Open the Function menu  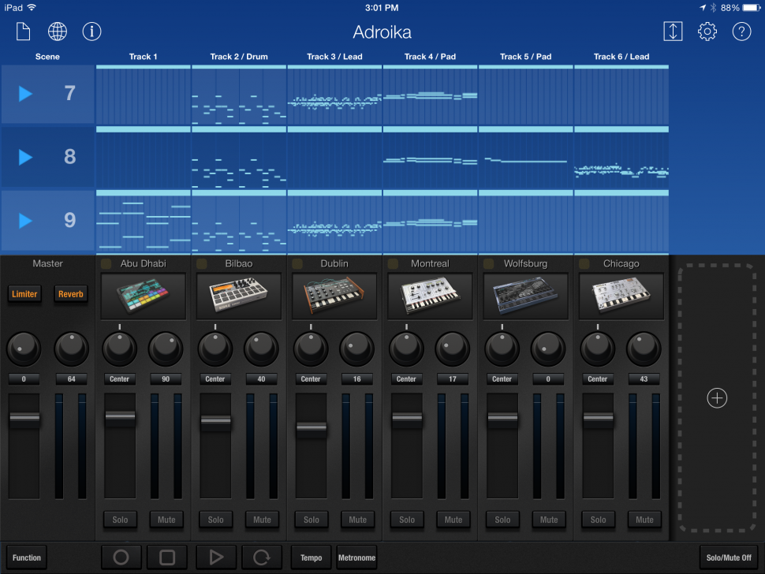click(27, 557)
